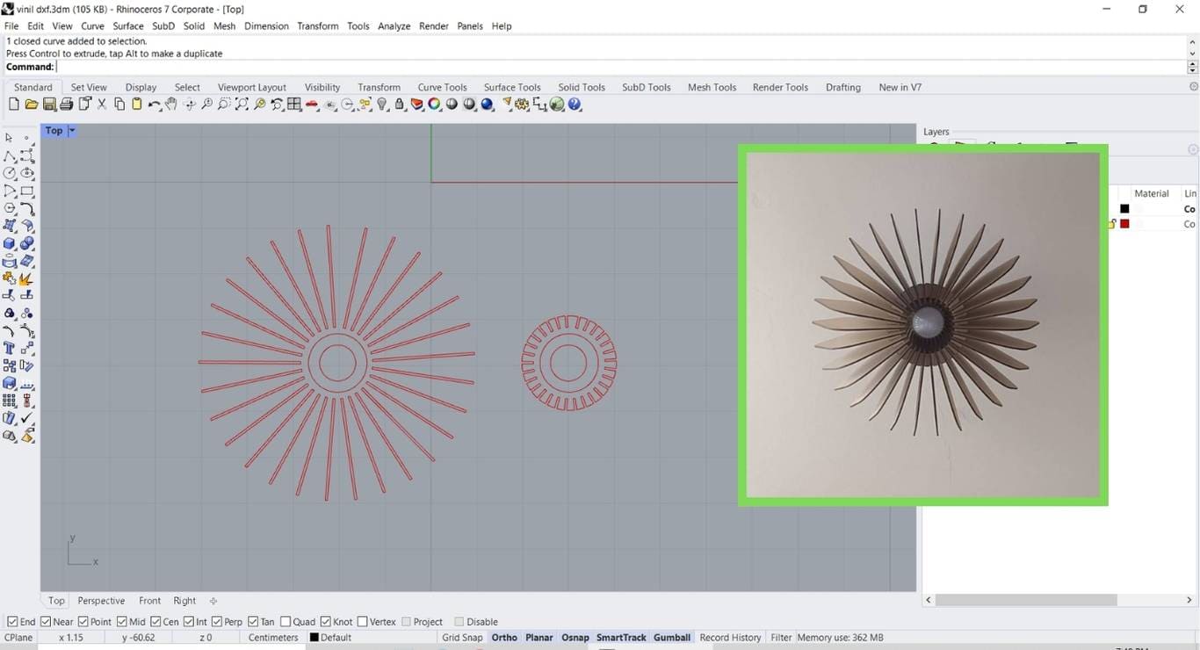
Task: Click the four-viewports layout icon
Action: tap(294, 105)
